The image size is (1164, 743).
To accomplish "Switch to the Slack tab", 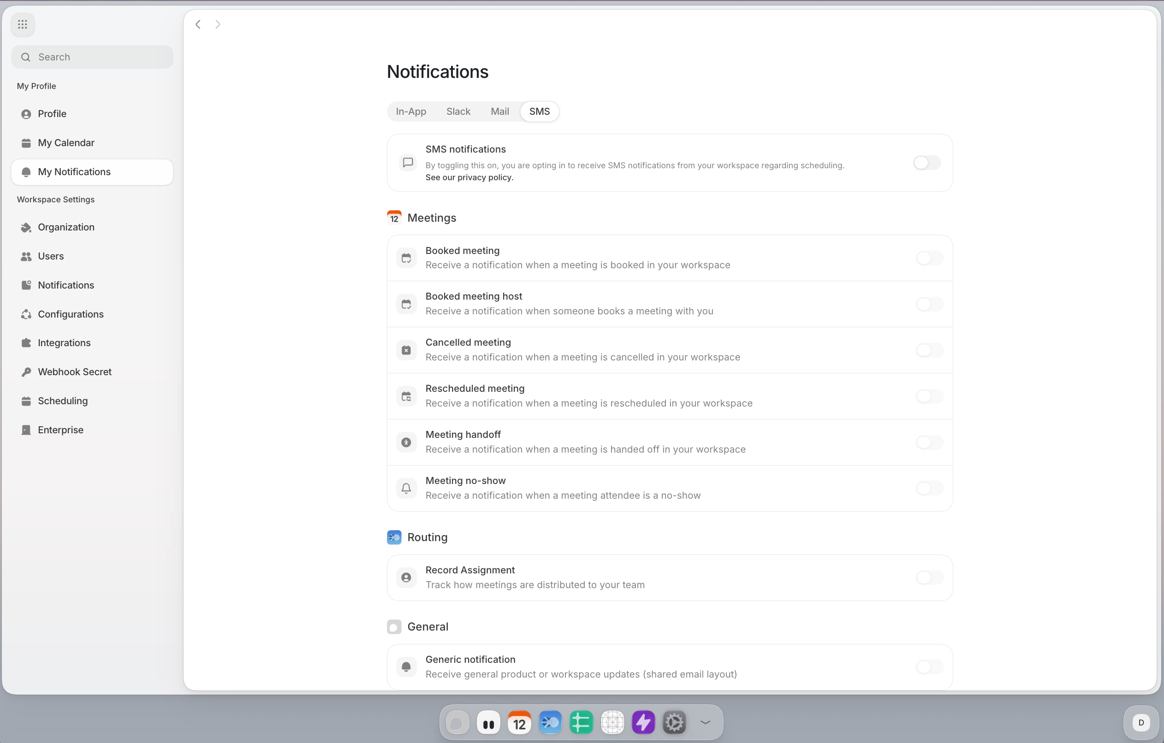I will (458, 112).
